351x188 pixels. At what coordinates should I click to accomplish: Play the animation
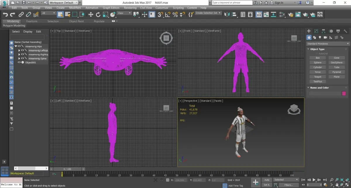[314, 180]
